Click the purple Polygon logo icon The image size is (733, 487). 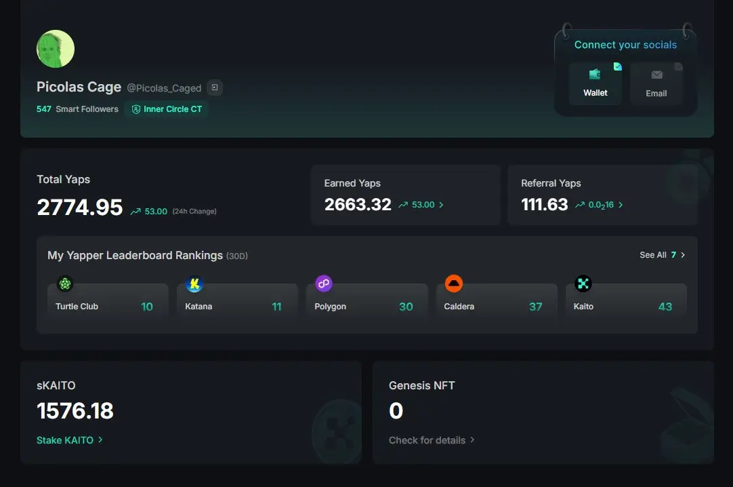[324, 284]
